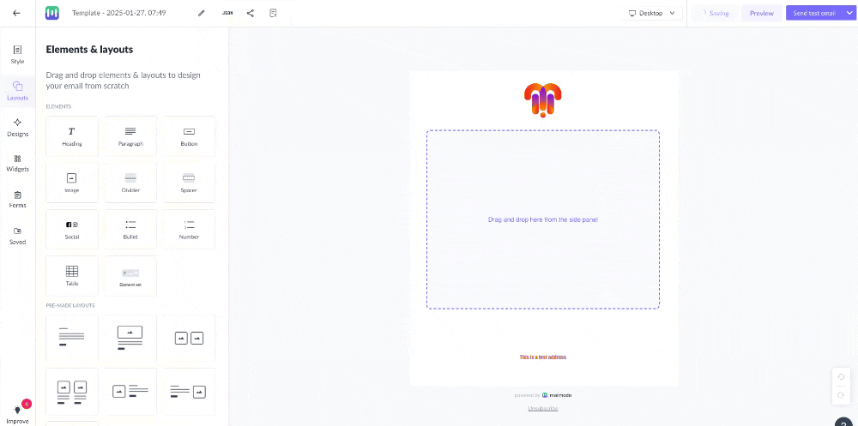Open the Saved sidebar tab
The width and height of the screenshot is (858, 426).
click(x=17, y=236)
